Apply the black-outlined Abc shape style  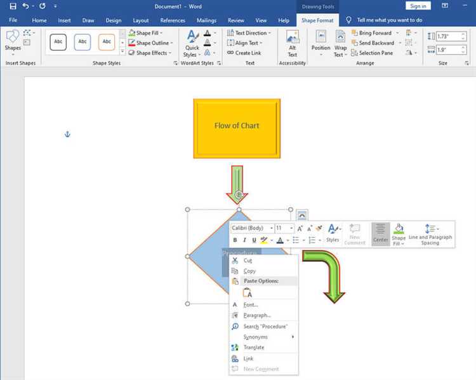tap(58, 42)
